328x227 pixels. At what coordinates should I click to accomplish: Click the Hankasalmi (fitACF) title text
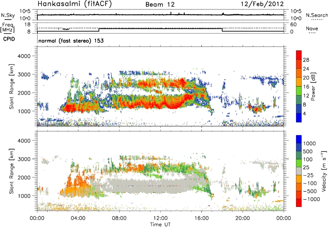(75, 4)
